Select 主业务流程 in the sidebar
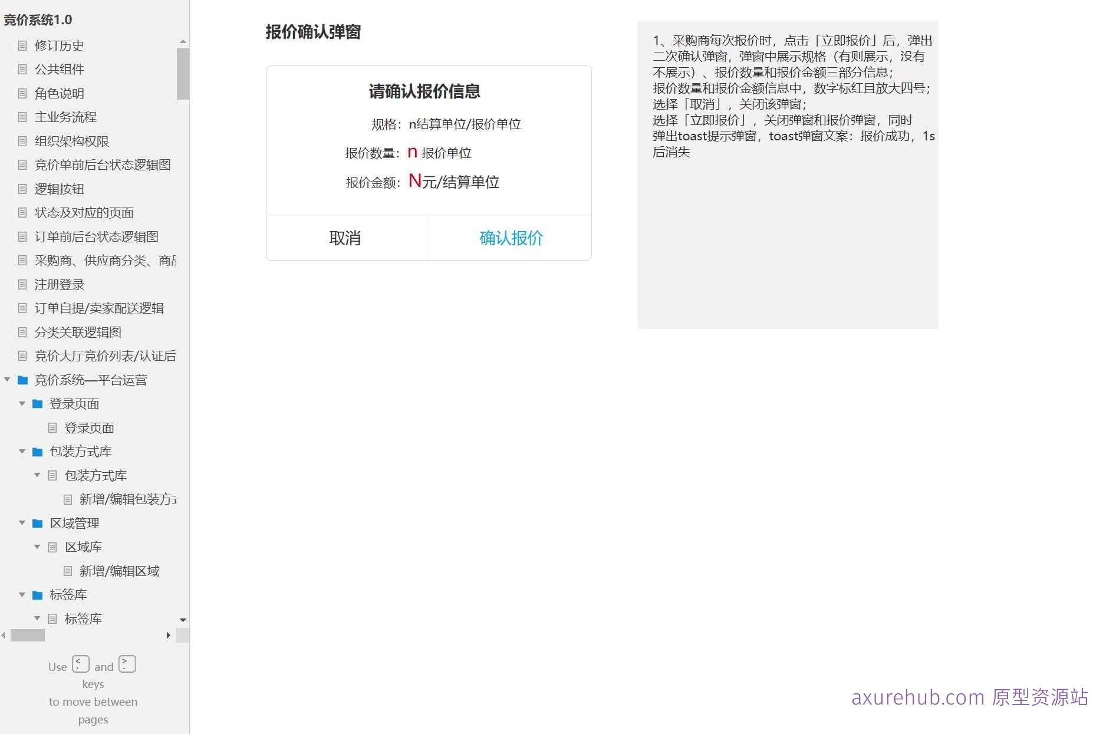Image resolution: width=1116 pixels, height=734 pixels. click(66, 117)
